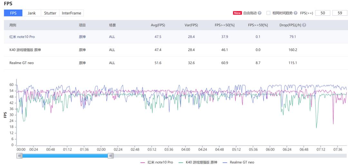Enable the 相同时间趋势 checkbox
Viewport: 348px width, 165px height.
[x=268, y=13]
